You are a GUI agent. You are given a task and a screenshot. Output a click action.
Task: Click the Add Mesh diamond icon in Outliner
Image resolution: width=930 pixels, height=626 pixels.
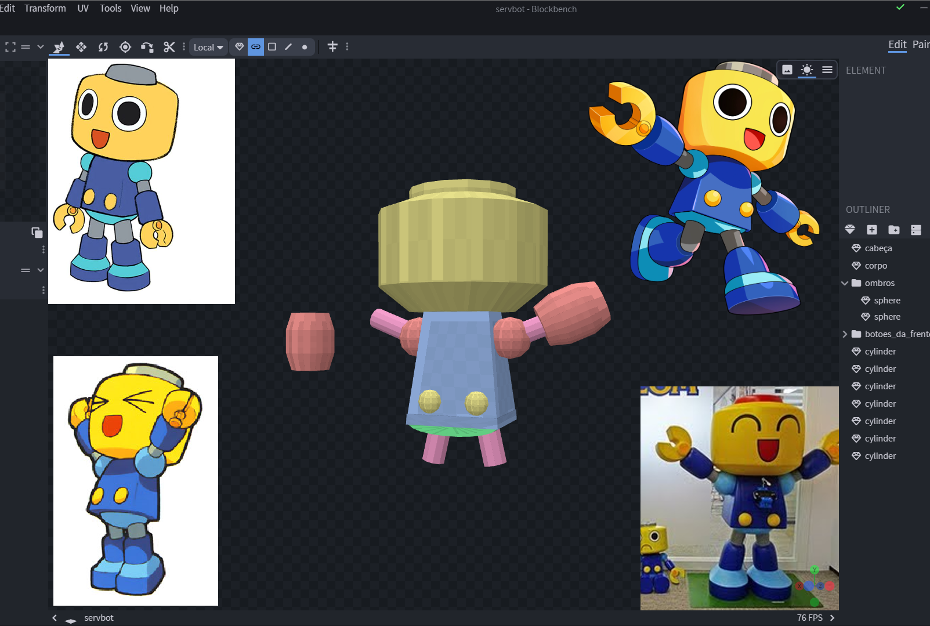(850, 230)
